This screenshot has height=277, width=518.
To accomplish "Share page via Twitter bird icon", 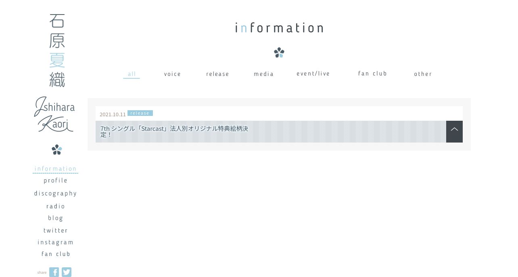I will pyautogui.click(x=67, y=272).
